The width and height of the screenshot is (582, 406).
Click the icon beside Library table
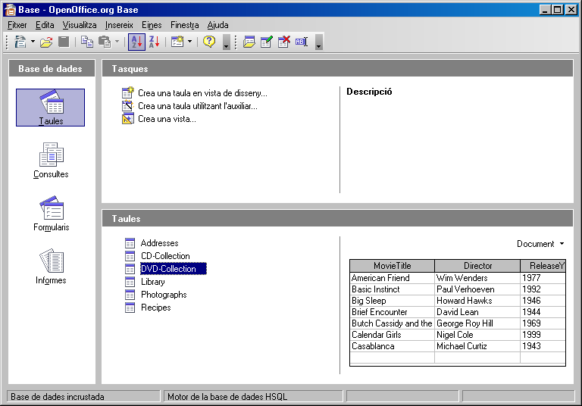point(130,282)
